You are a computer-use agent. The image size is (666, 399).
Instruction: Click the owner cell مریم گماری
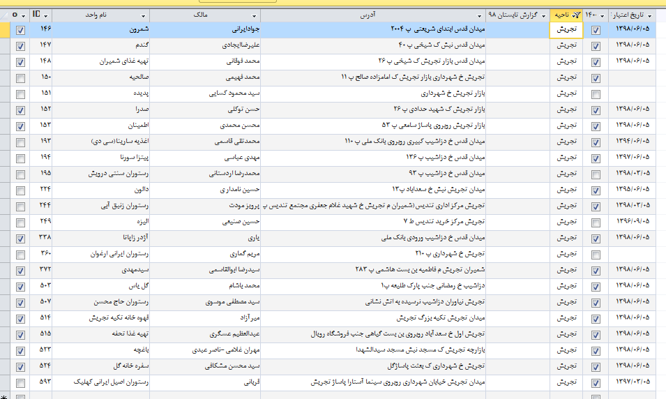(205, 255)
